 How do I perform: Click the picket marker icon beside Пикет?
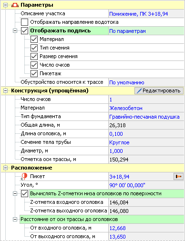point(24,176)
